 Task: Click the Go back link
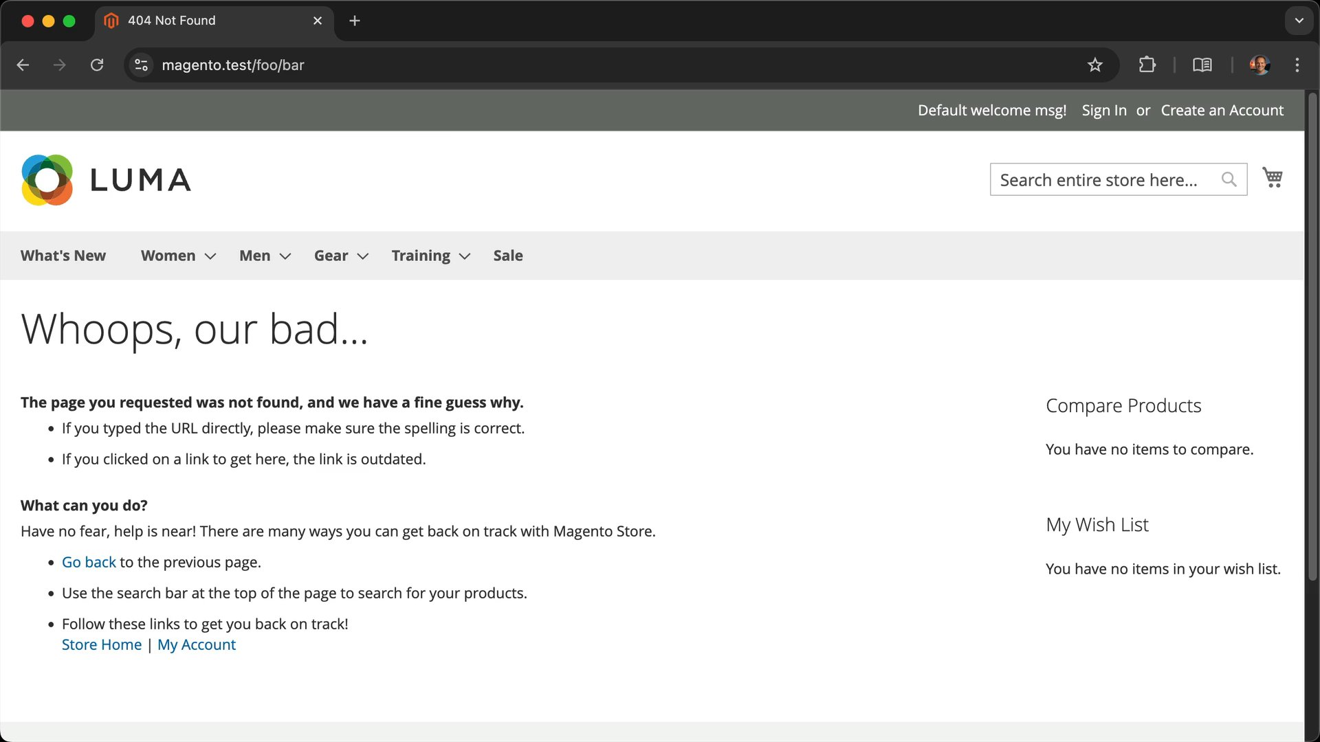coord(89,562)
